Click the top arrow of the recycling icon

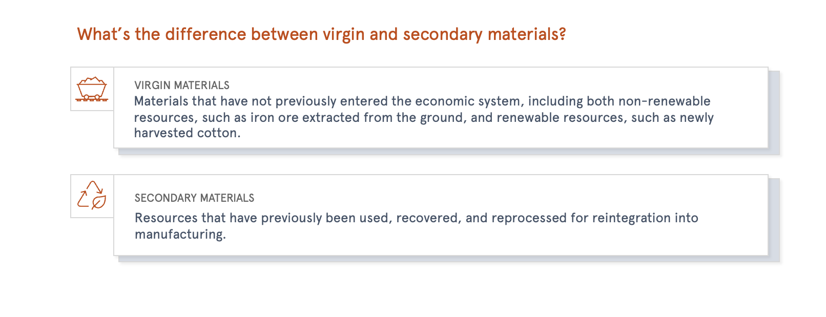tap(95, 187)
